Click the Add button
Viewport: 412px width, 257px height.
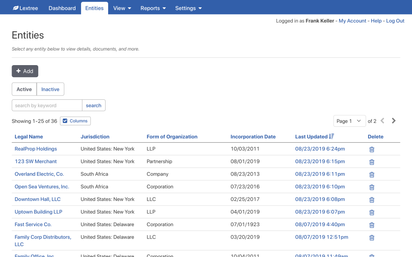coord(25,71)
